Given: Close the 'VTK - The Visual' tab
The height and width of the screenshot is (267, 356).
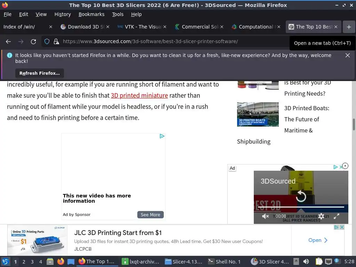Looking at the screenshot, I should (x=165, y=27).
